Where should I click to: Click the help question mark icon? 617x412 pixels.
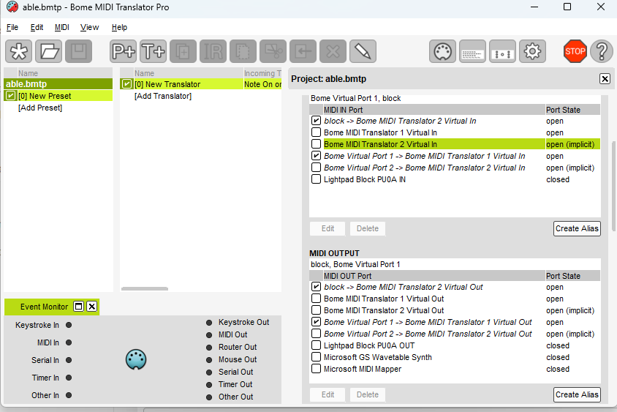[x=602, y=51]
